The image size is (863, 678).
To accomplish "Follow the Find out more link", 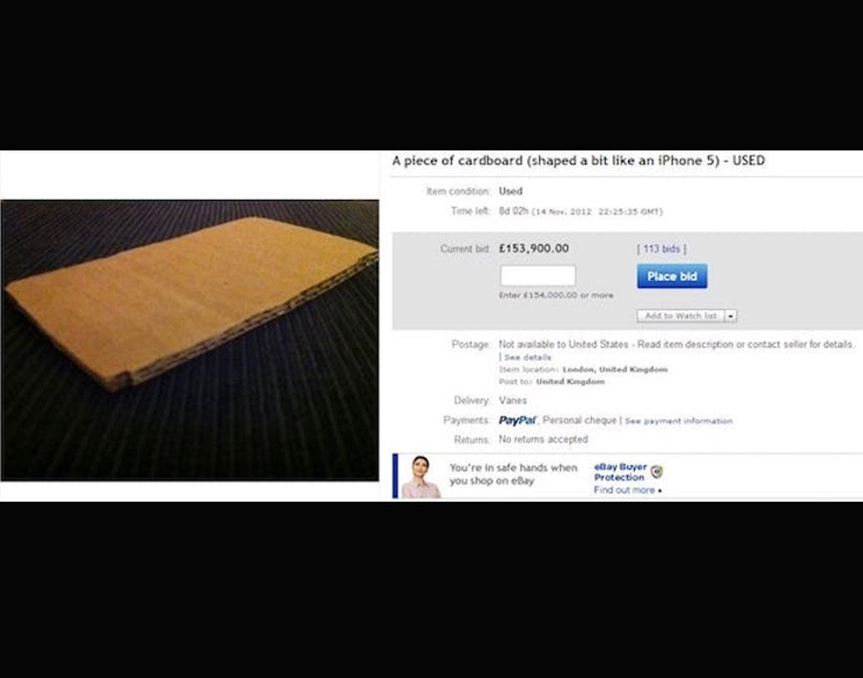I will click(x=627, y=490).
